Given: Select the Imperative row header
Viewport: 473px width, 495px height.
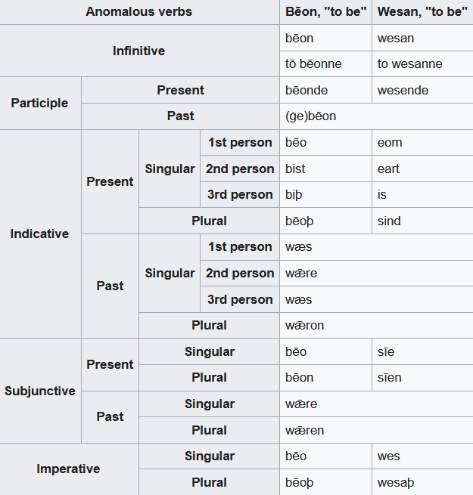Looking at the screenshot, I should (68, 469).
